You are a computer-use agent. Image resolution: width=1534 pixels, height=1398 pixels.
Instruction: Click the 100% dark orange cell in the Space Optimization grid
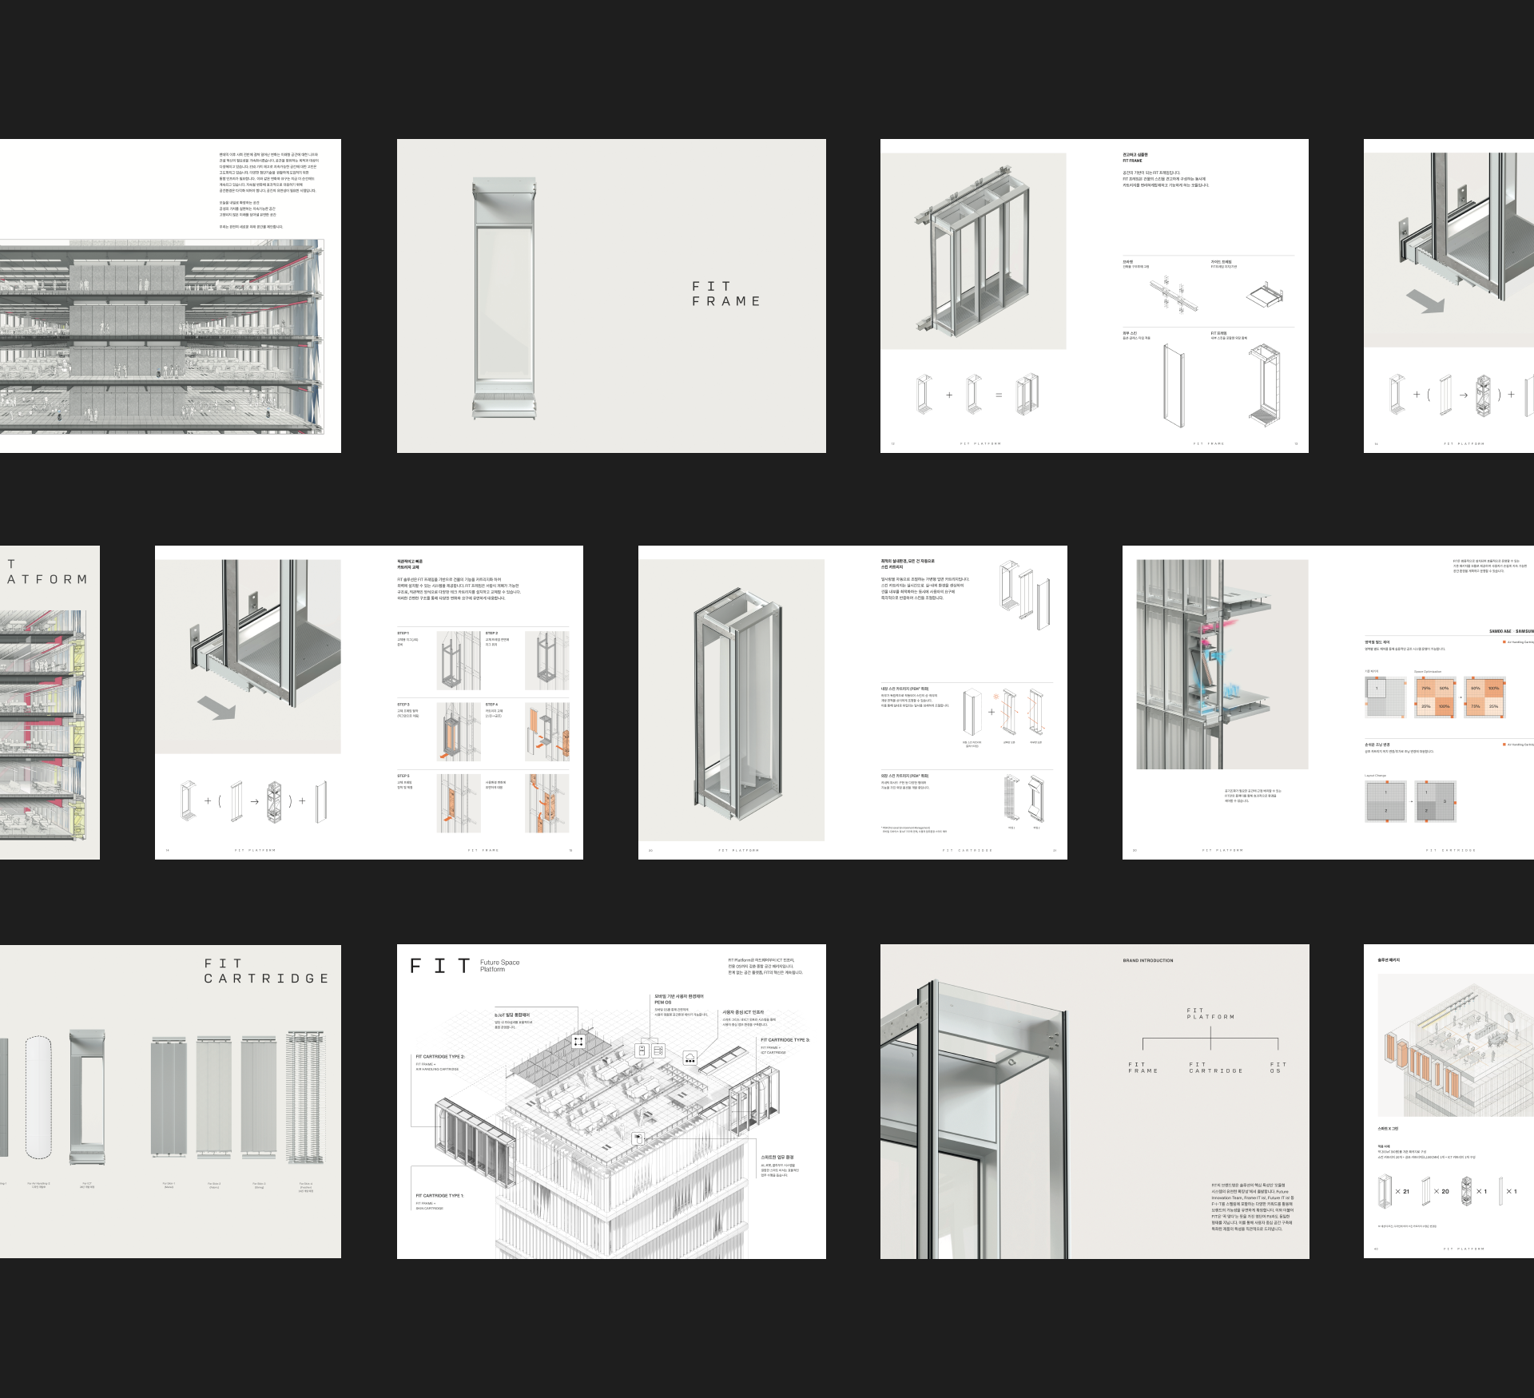pyautogui.click(x=1445, y=706)
